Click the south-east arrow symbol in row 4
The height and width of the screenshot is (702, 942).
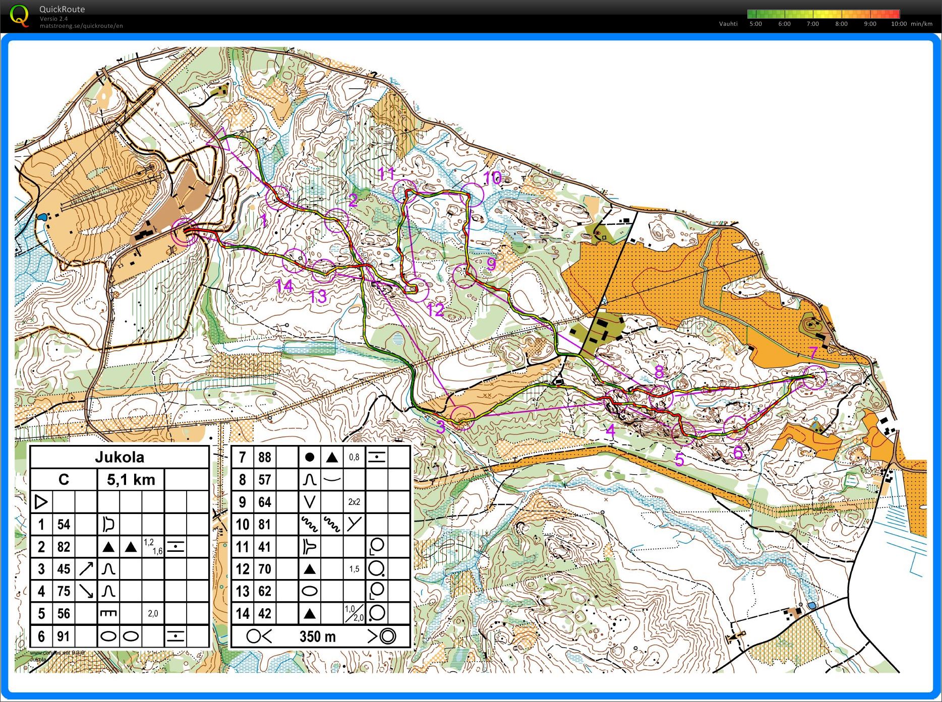86,591
